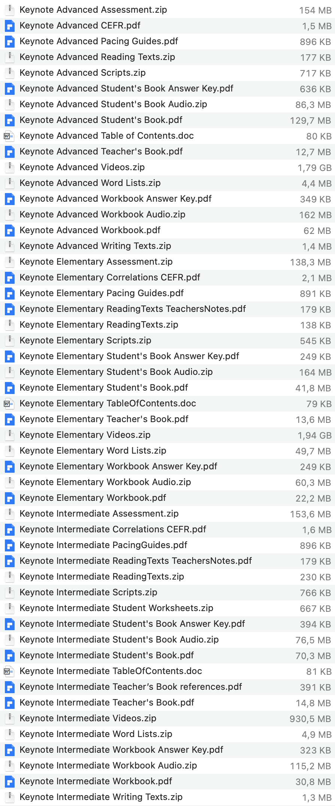Image resolution: width=335 pixels, height=806 pixels.
Task: Click the 1,94 GB size value
Action: click(314, 436)
